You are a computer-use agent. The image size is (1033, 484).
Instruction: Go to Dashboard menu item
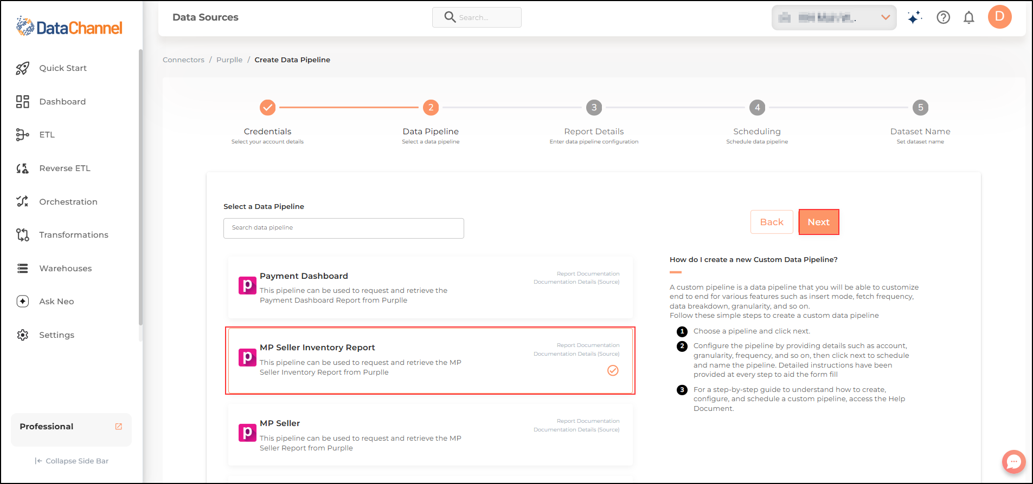click(62, 102)
